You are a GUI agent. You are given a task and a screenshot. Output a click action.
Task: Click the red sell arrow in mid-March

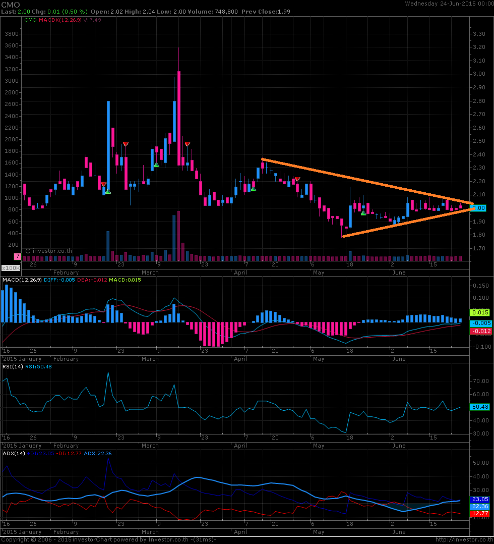click(x=187, y=144)
